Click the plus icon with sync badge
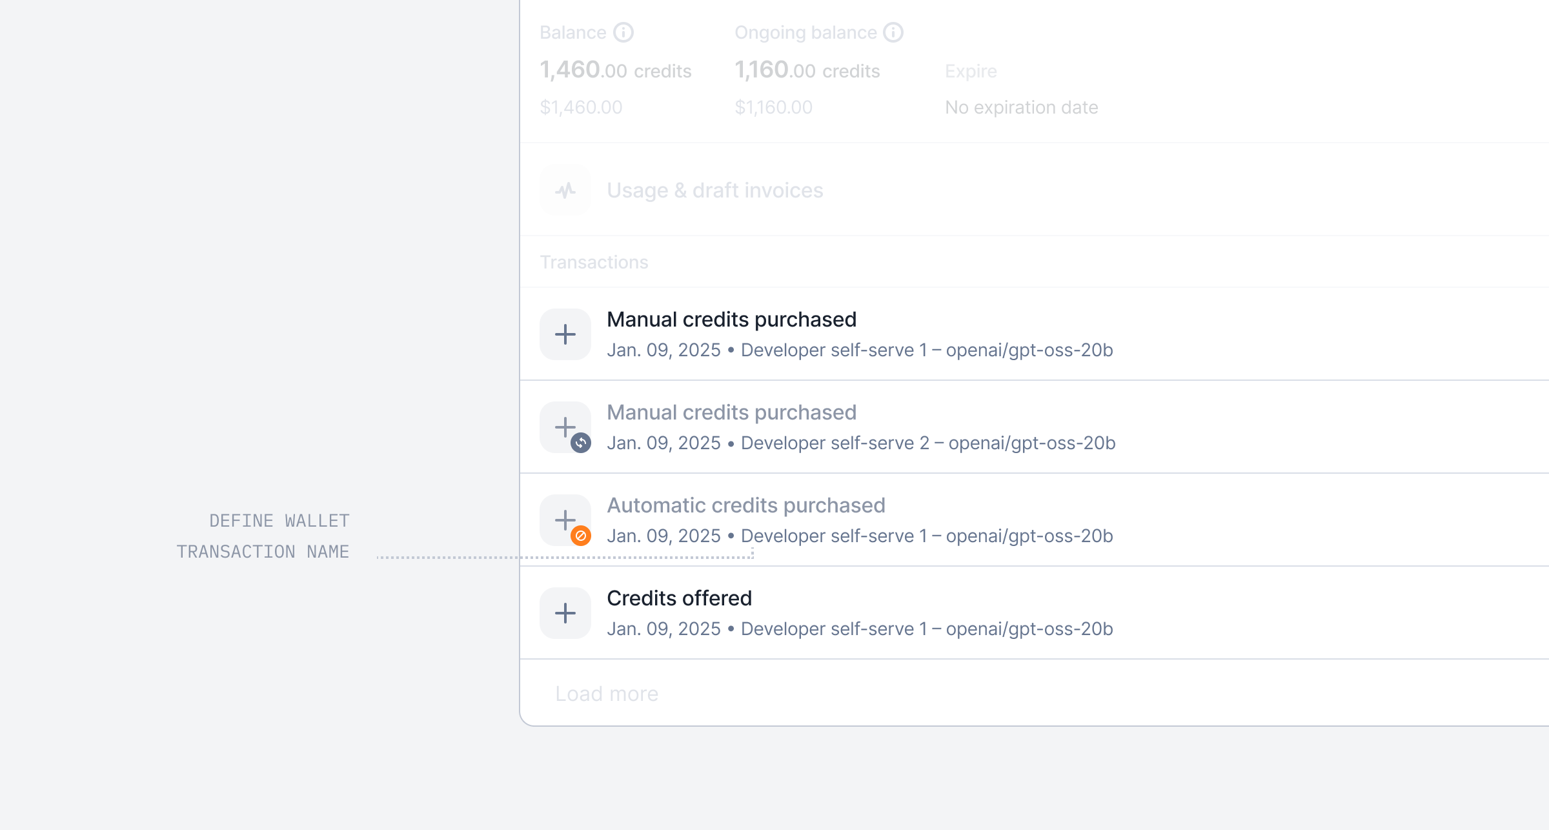Image resolution: width=1549 pixels, height=830 pixels. (565, 427)
